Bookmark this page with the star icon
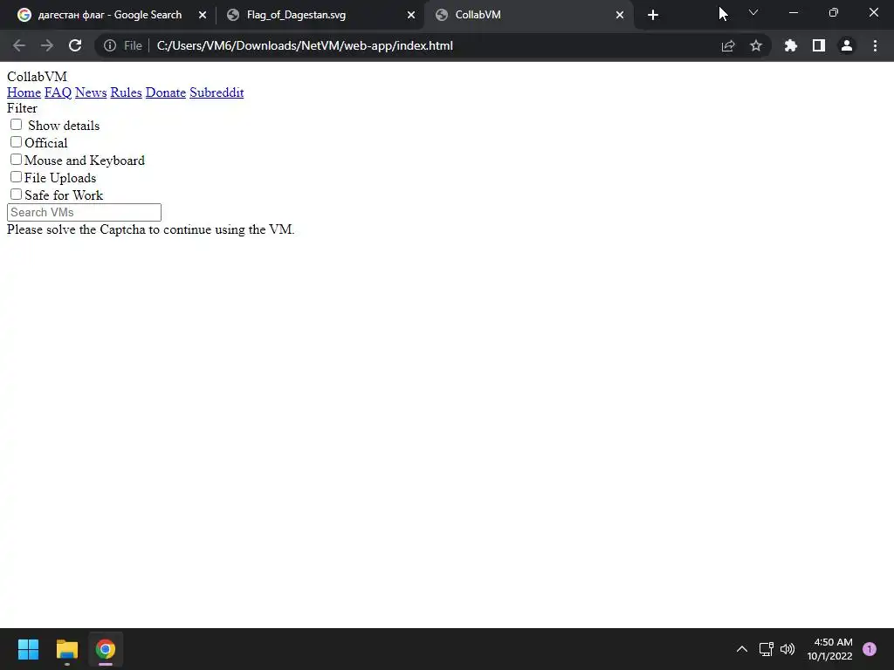This screenshot has height=670, width=894. pyautogui.click(x=756, y=45)
